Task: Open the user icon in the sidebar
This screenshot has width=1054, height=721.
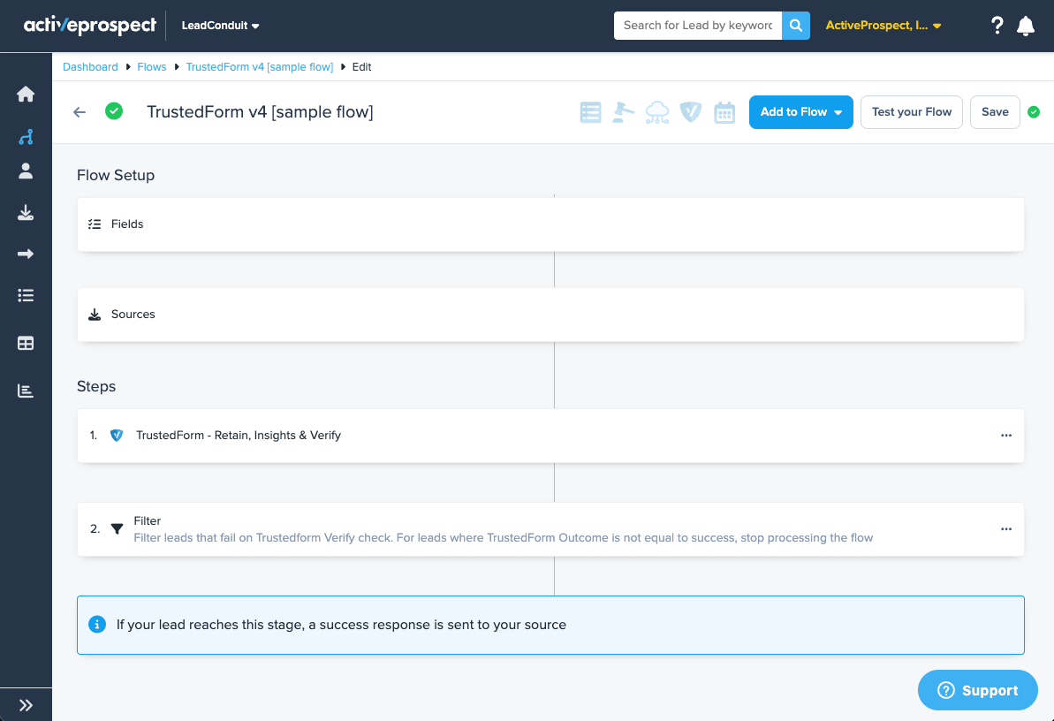Action: 26,171
